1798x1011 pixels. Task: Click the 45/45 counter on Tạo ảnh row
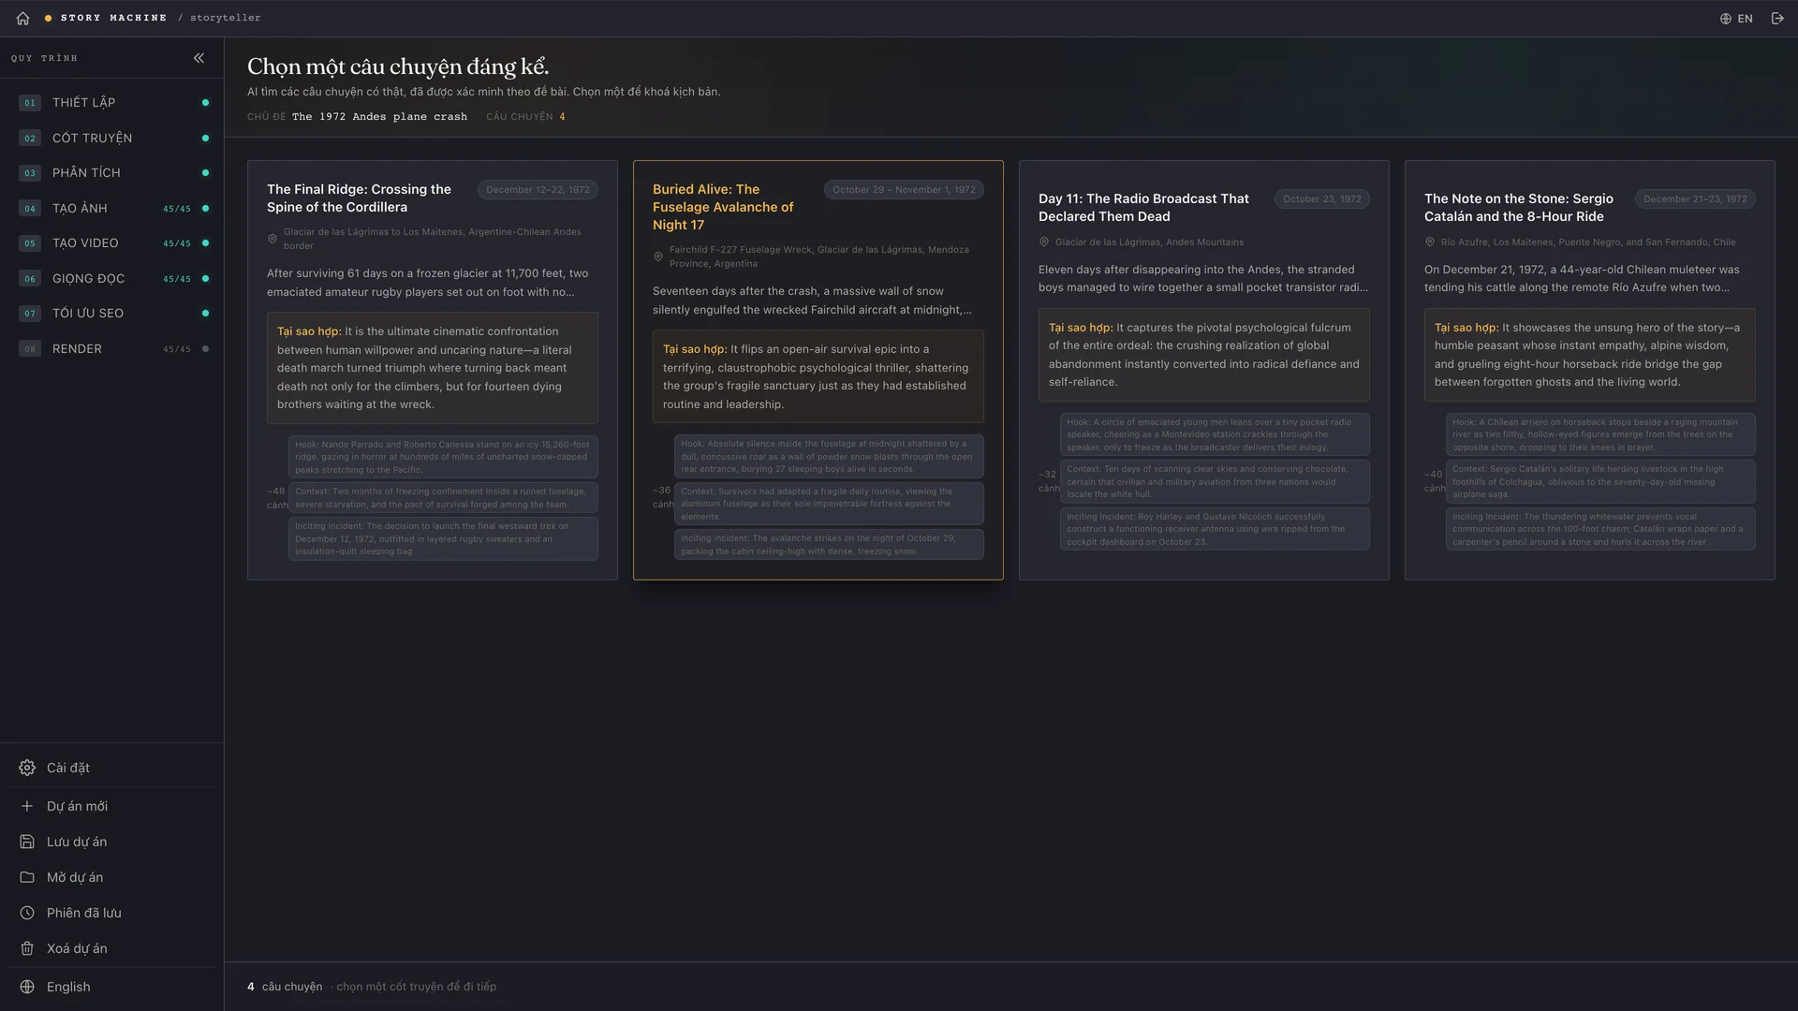(177, 209)
